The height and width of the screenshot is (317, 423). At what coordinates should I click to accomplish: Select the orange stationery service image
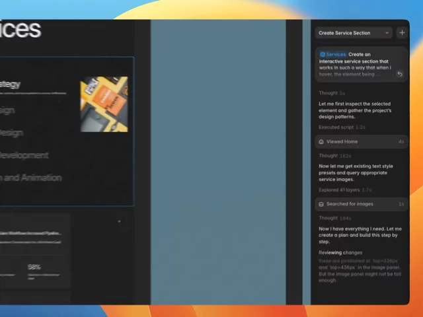coord(104,104)
